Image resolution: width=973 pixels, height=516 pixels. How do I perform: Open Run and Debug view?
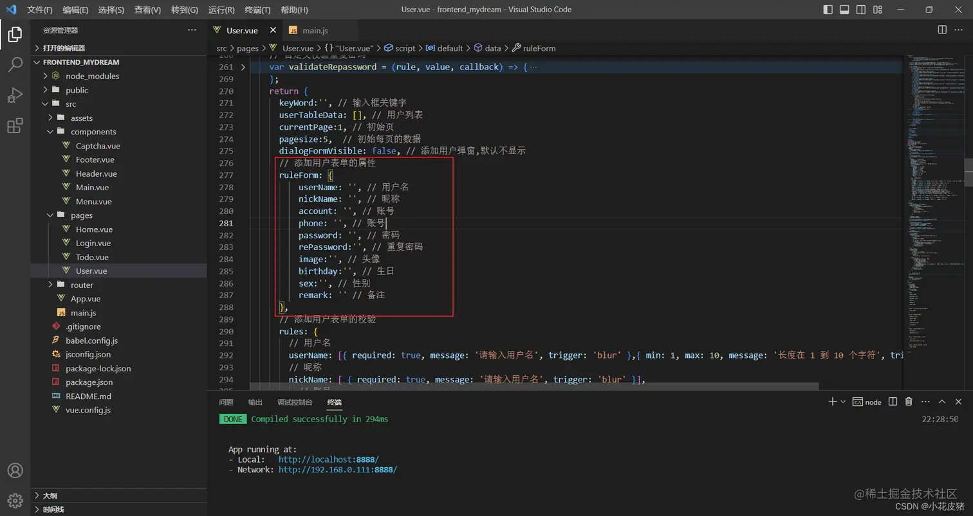15,95
